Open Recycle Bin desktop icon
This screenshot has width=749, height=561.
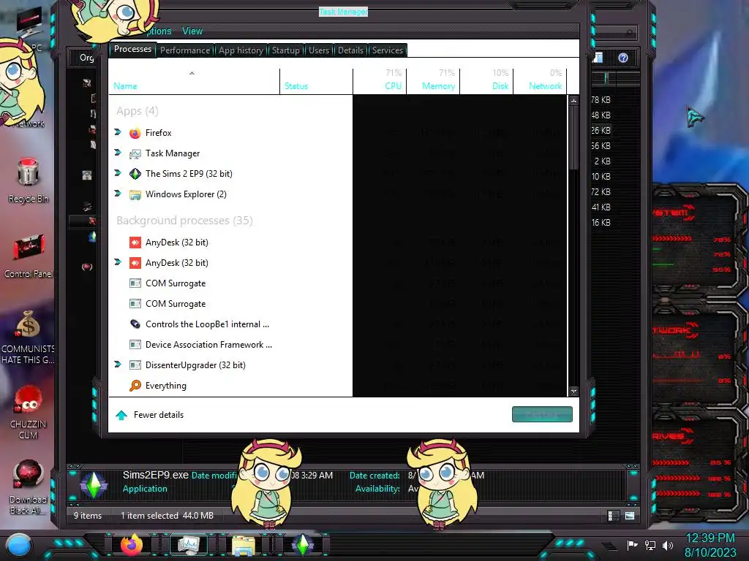click(x=29, y=181)
